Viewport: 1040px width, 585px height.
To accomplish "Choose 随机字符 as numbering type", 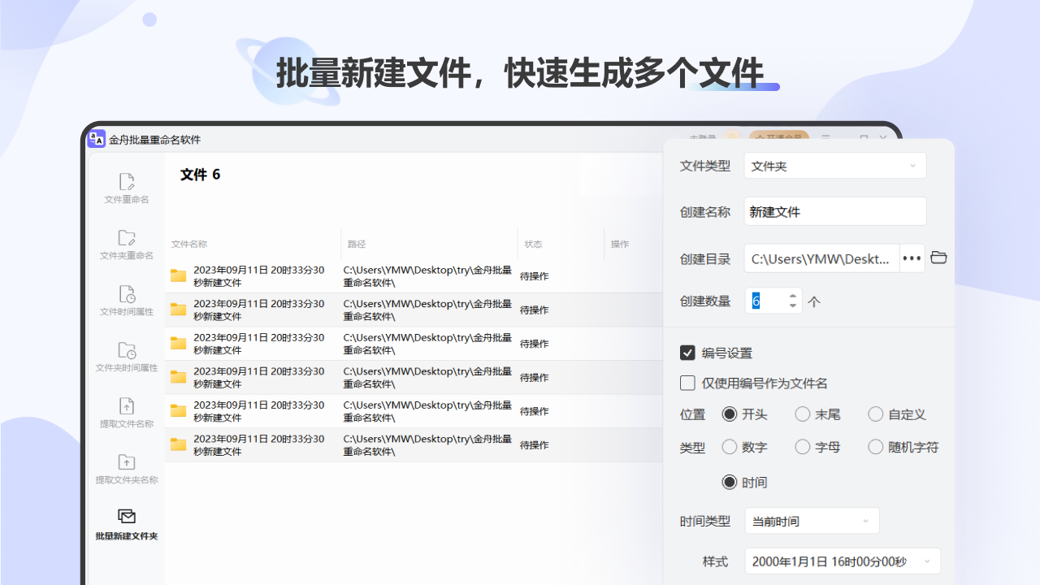I will tap(876, 446).
